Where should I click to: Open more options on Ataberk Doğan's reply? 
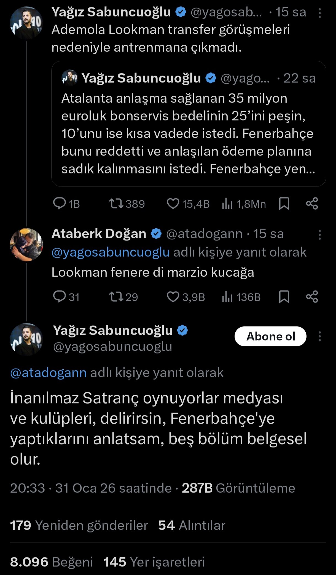(x=320, y=235)
